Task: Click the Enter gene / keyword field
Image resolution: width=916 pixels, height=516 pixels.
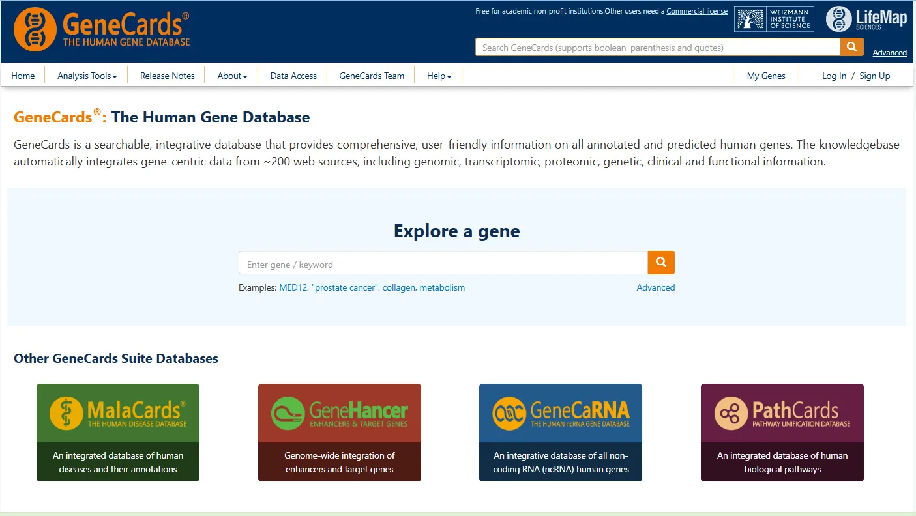Action: (x=443, y=263)
